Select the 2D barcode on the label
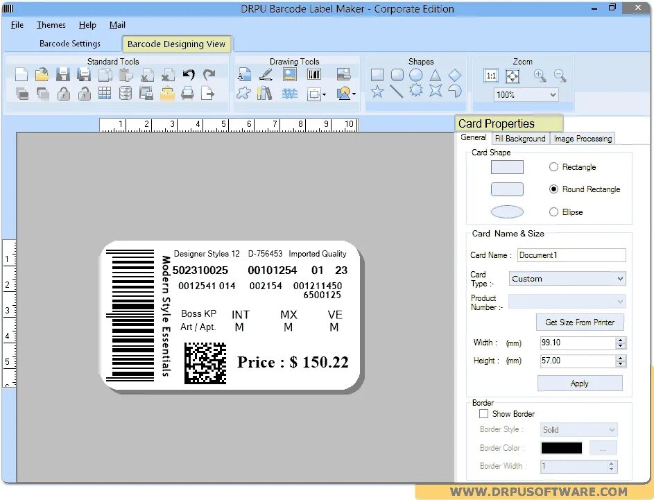This screenshot has width=654, height=500. [205, 363]
